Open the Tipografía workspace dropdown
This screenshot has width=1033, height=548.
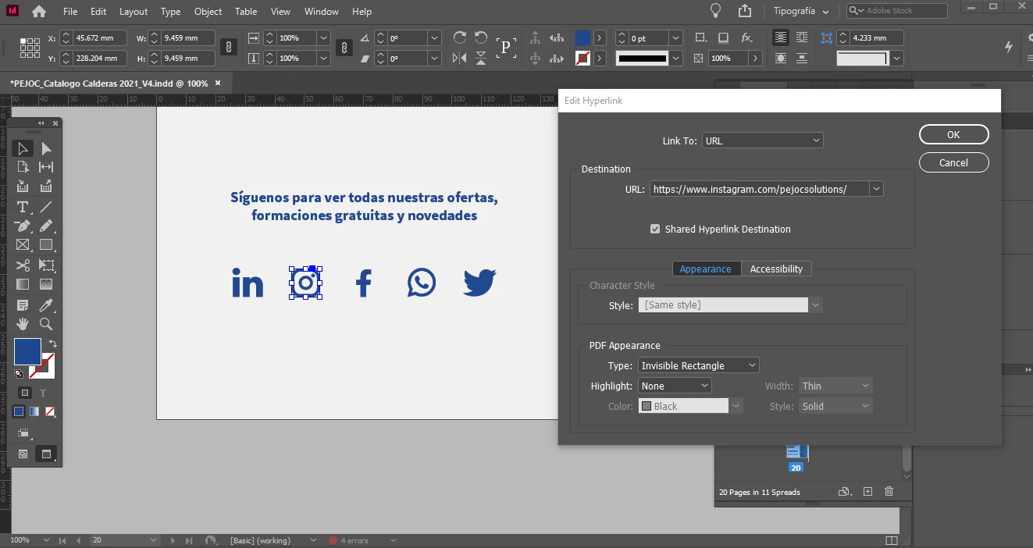point(800,11)
